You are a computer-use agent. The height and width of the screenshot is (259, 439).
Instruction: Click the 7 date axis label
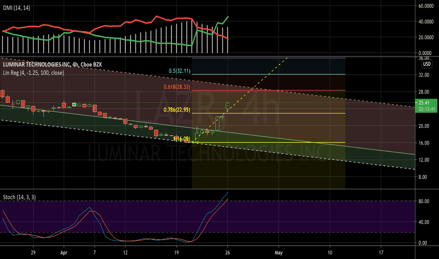pyautogui.click(x=94, y=252)
